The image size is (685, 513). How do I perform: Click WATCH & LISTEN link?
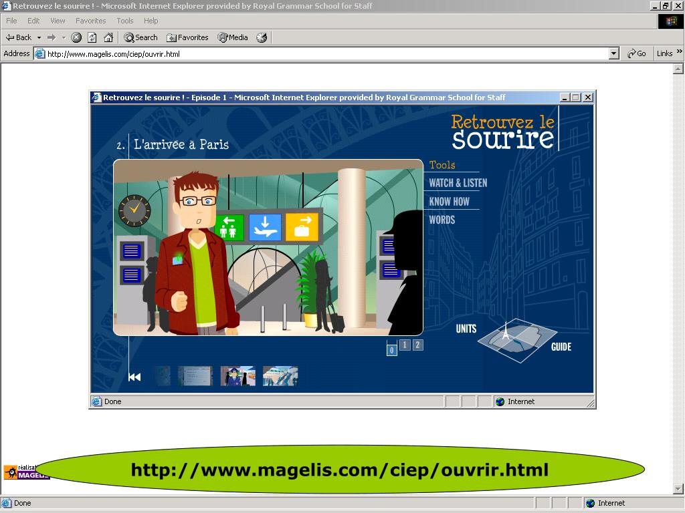[x=458, y=183]
